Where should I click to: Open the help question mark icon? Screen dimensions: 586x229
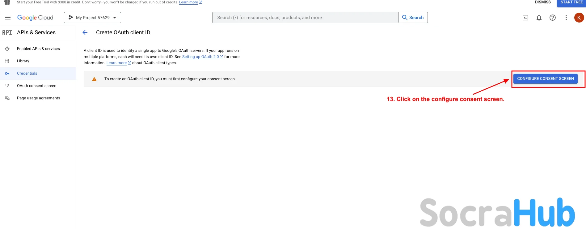[x=552, y=18]
